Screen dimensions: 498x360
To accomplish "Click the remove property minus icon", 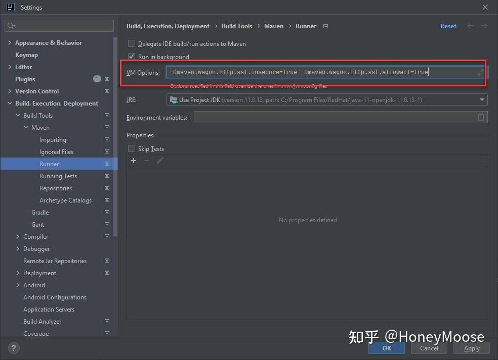I will point(146,161).
